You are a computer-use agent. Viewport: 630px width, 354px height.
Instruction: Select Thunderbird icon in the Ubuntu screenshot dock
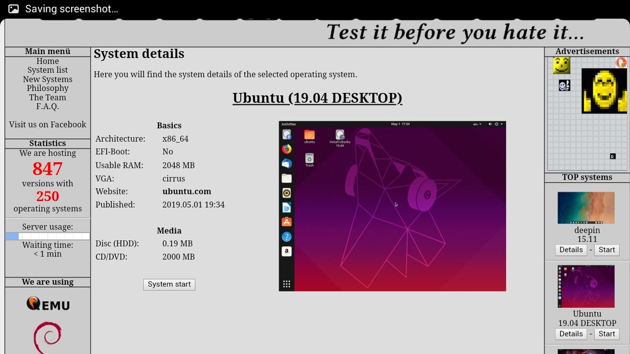[x=287, y=164]
